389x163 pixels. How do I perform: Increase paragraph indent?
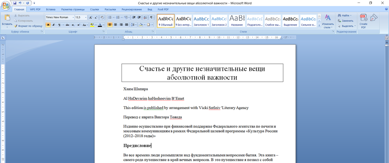(139, 18)
